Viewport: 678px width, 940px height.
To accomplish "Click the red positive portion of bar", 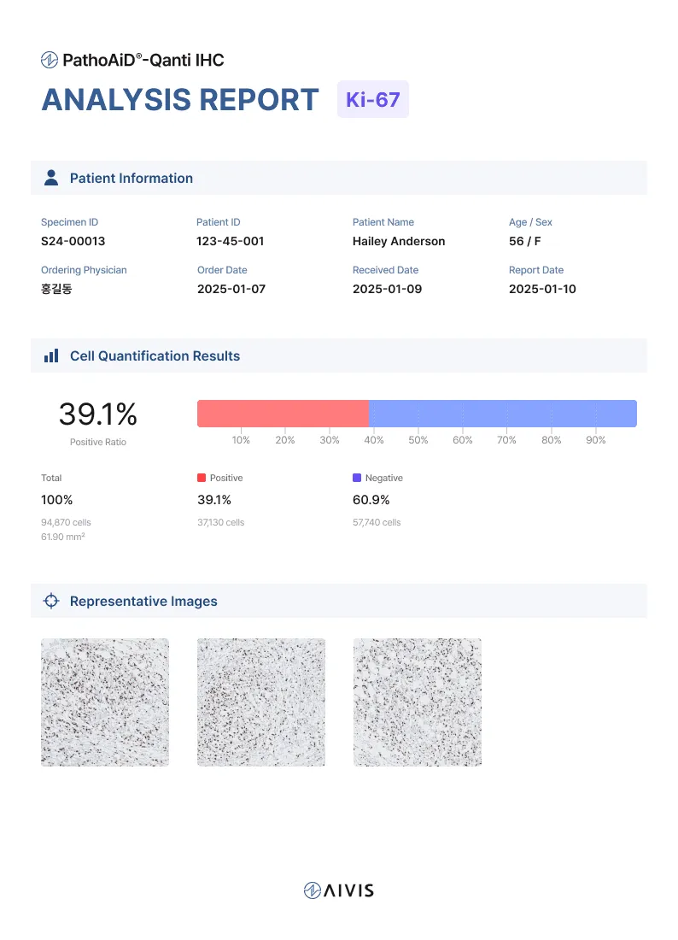I will pyautogui.click(x=283, y=414).
